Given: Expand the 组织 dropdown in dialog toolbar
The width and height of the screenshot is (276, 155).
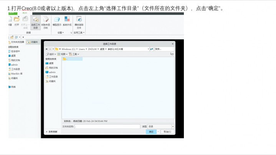Looking at the screenshot, I should (51, 54).
